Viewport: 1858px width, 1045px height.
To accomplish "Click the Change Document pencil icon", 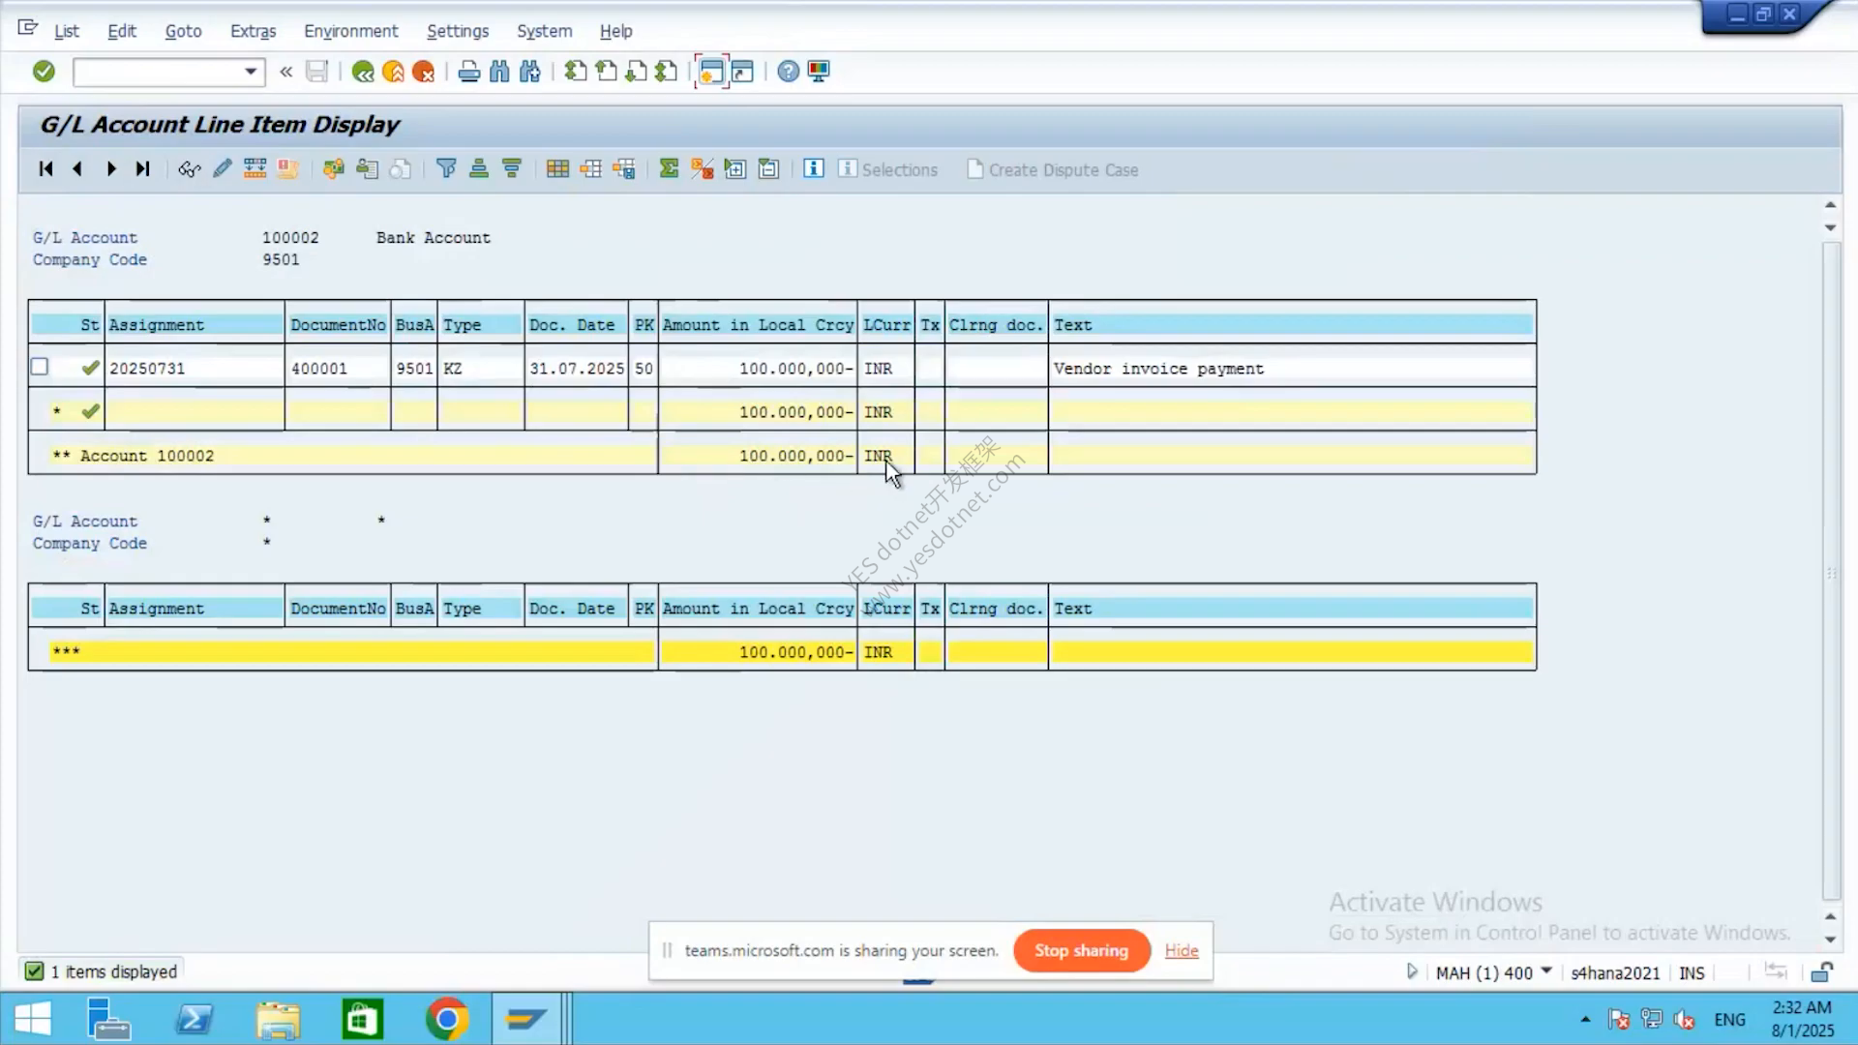I will coord(222,169).
